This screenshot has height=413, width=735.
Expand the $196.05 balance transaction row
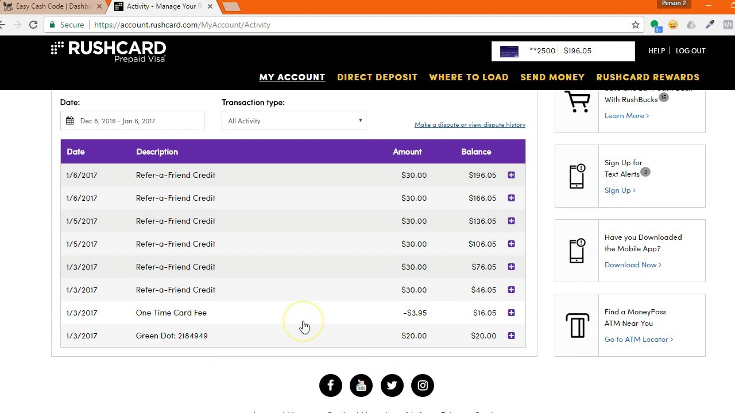coord(511,175)
